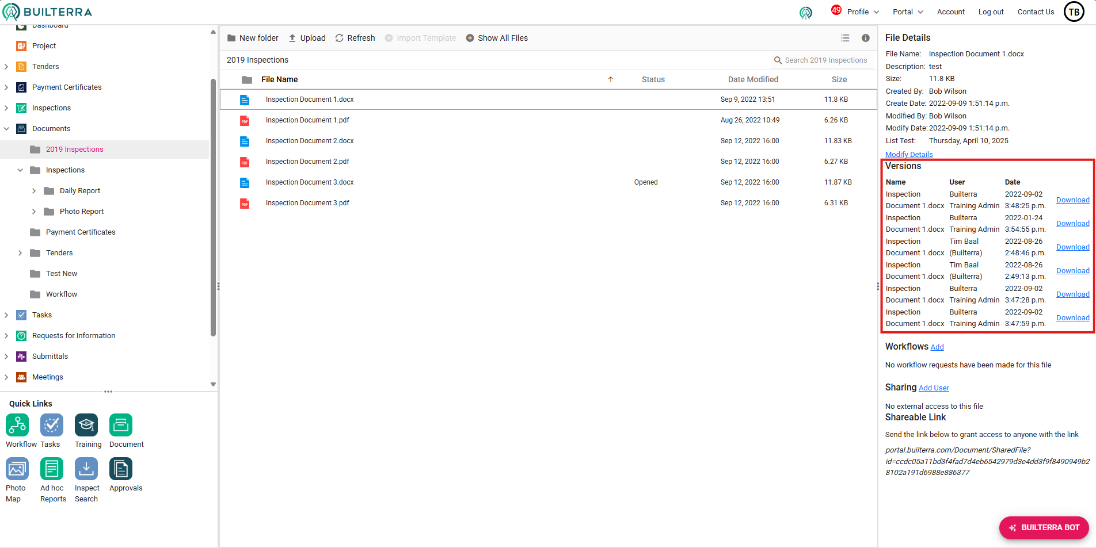Image resolution: width=1096 pixels, height=548 pixels.
Task: Collapse the Documents tree node
Action: point(6,129)
